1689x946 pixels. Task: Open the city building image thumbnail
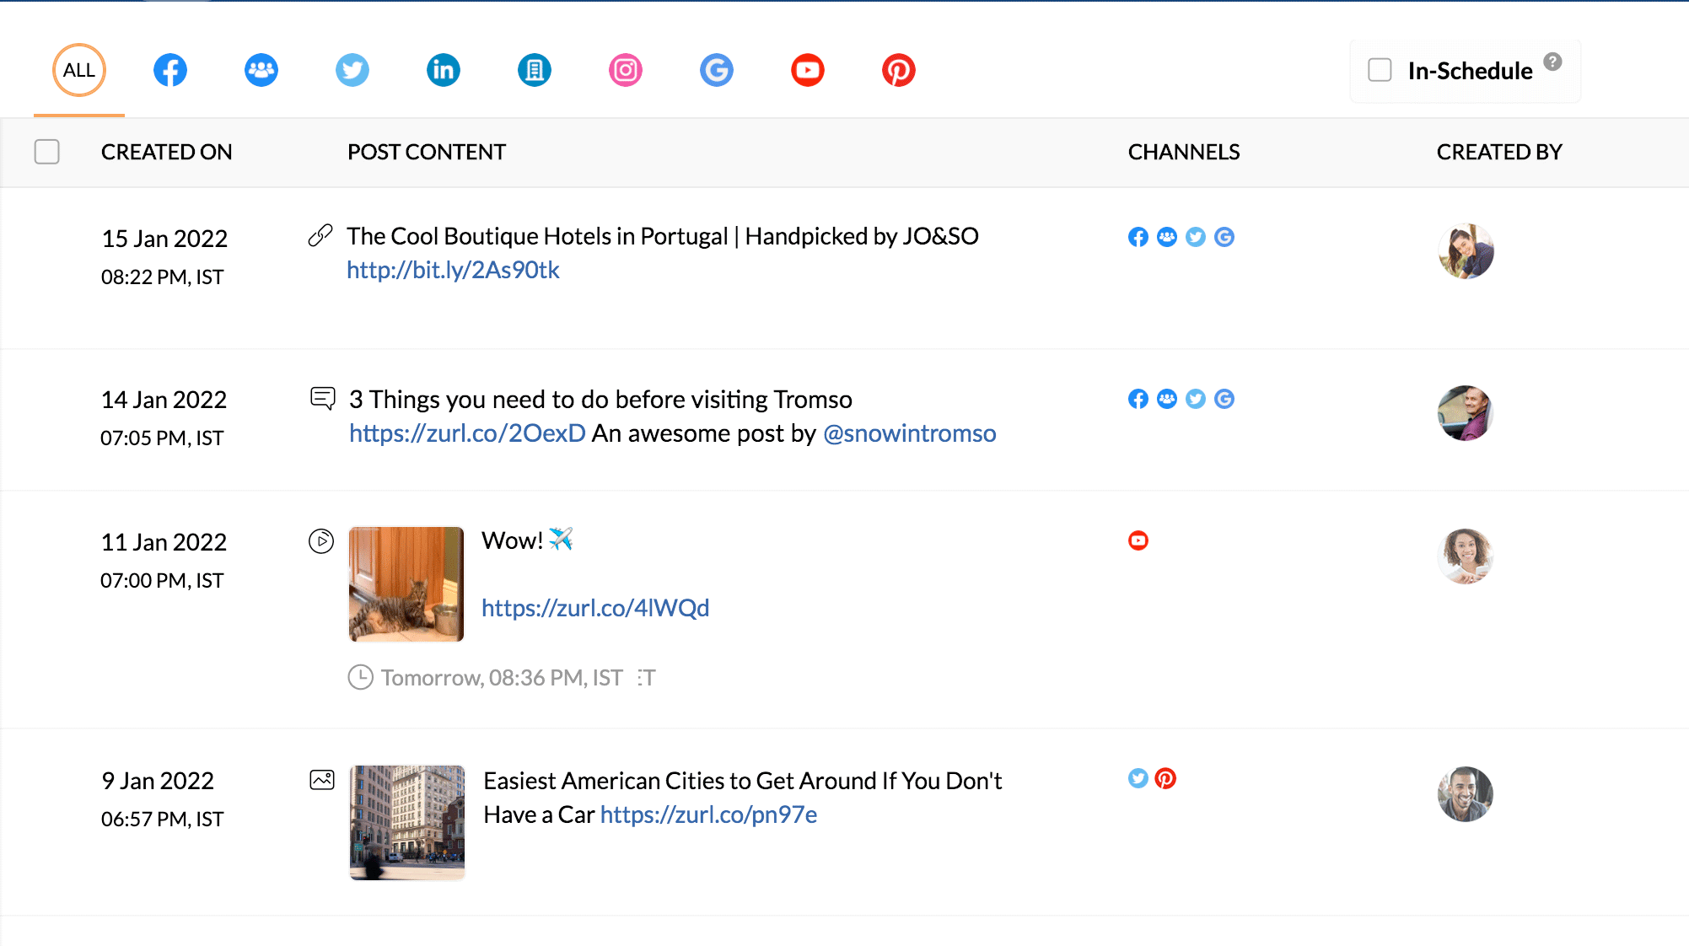407,823
